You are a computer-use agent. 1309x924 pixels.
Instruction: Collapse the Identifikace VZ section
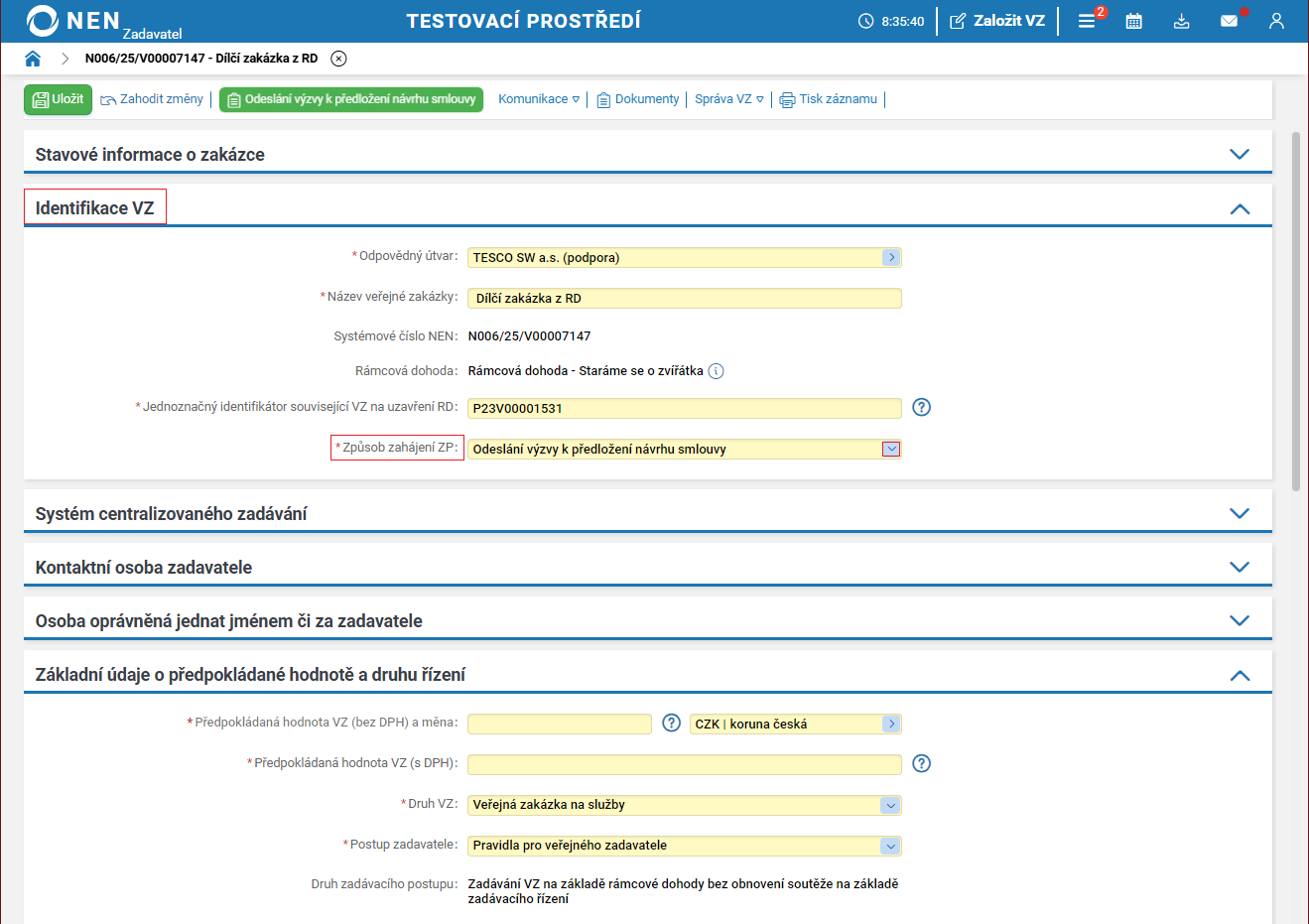1239,208
